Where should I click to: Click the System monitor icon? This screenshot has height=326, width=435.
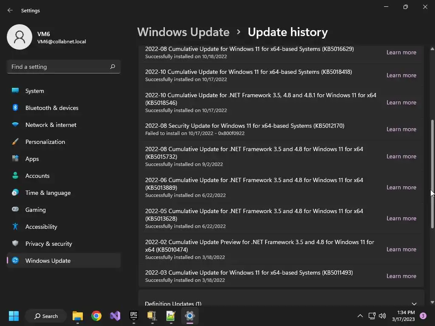15,91
